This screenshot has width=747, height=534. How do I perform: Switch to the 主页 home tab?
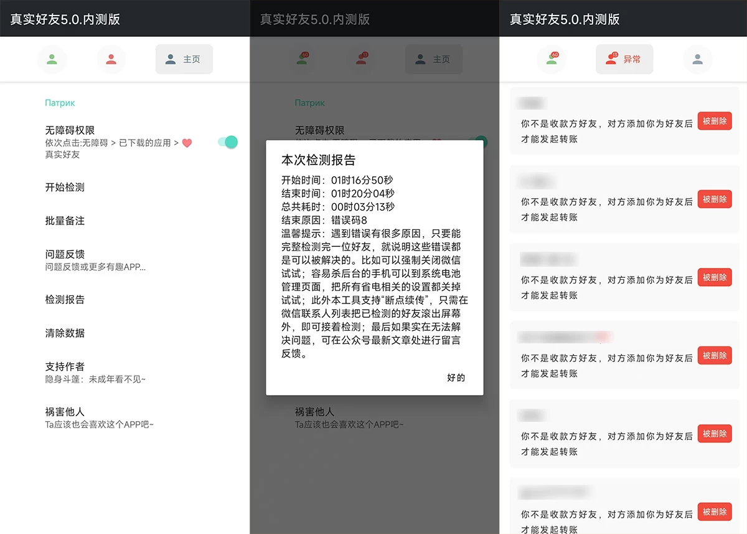point(184,59)
